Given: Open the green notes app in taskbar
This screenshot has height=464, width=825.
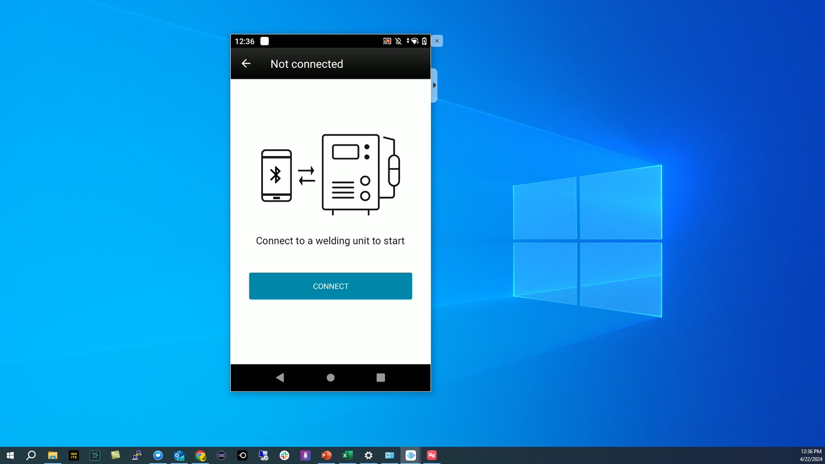Looking at the screenshot, I should coord(116,455).
